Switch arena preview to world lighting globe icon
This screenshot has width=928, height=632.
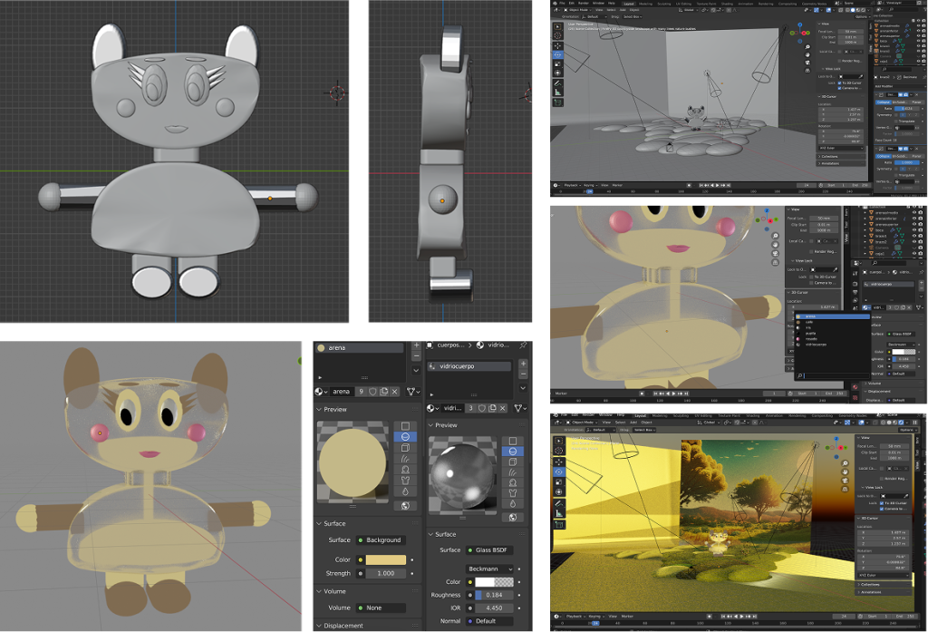[x=404, y=505]
